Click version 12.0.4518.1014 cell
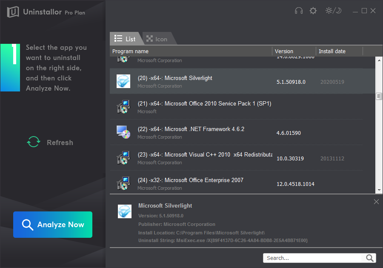 295,184
